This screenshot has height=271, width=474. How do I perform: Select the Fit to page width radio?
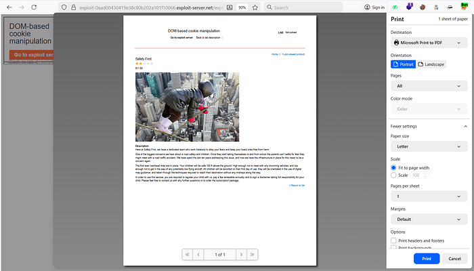click(x=393, y=167)
